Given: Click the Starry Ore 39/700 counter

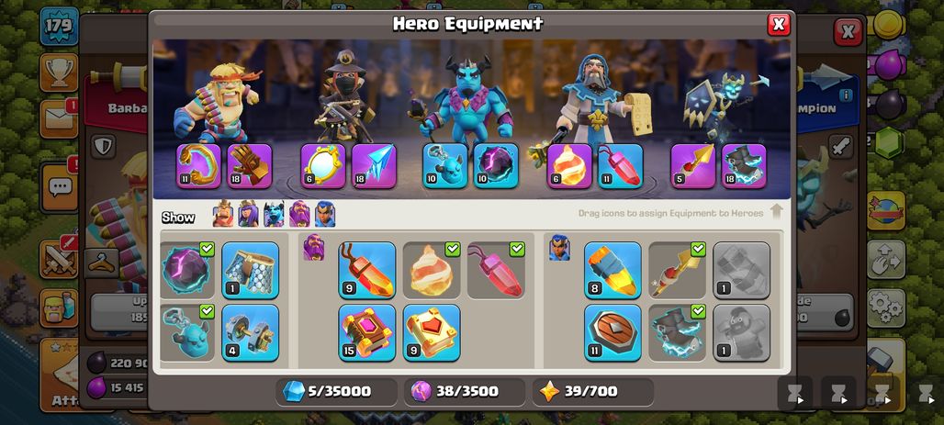Looking at the screenshot, I should [x=593, y=392].
